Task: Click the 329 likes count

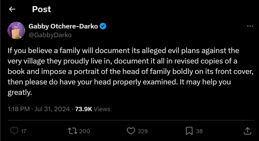Action: [x=143, y=131]
